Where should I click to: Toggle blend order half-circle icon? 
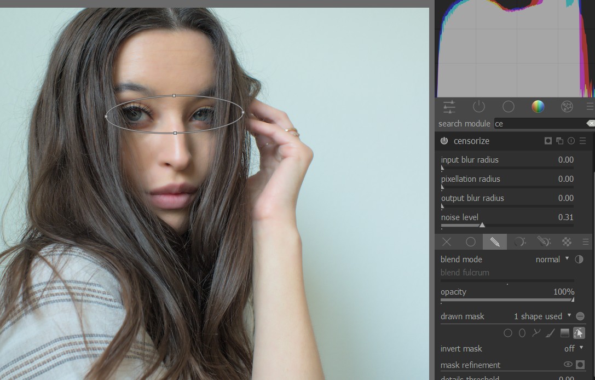tap(579, 260)
